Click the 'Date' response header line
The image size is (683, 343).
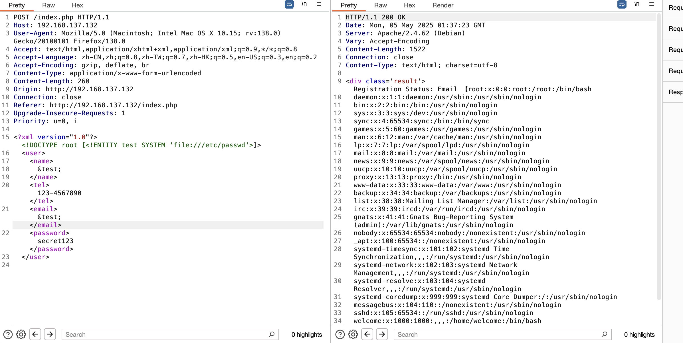tap(415, 25)
